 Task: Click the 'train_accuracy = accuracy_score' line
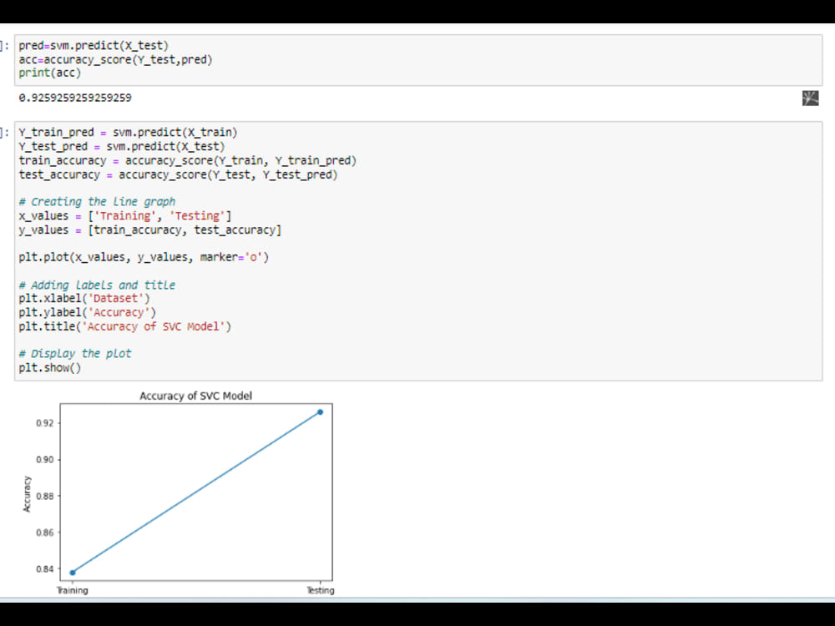click(187, 161)
